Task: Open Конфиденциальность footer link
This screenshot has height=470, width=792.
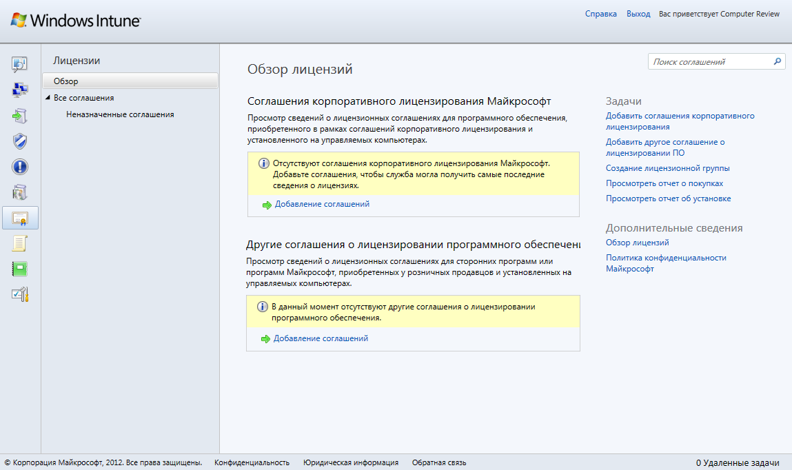Action: (252, 462)
